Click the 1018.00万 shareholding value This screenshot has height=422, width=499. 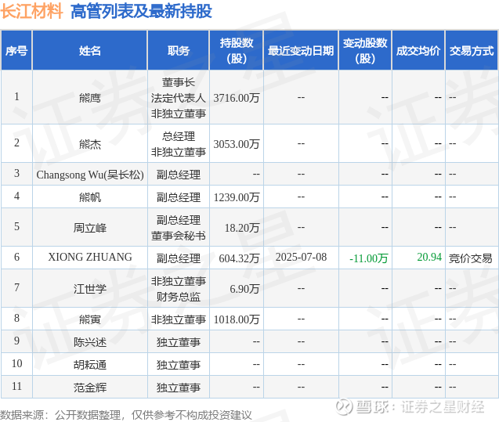pos(237,319)
